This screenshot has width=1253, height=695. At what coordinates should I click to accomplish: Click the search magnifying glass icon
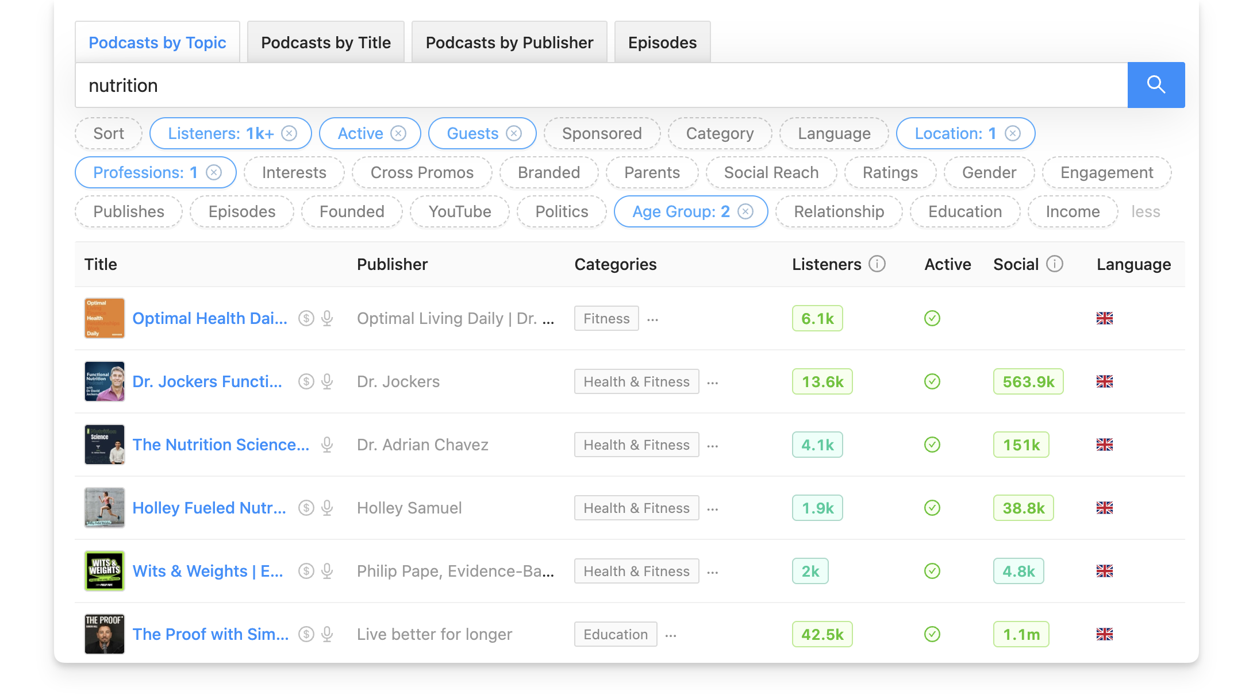pos(1156,84)
